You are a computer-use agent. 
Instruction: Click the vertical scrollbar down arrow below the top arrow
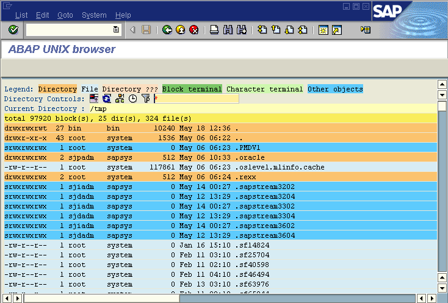tap(442, 94)
